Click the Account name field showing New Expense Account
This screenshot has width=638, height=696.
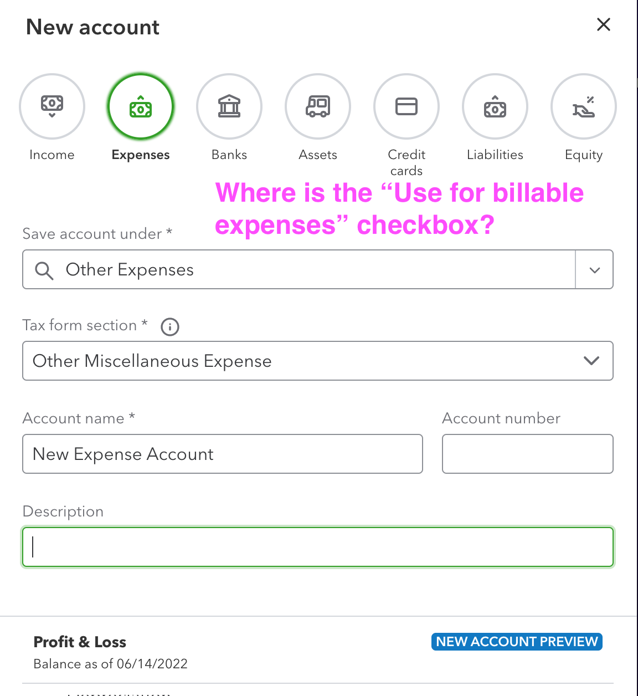(222, 454)
